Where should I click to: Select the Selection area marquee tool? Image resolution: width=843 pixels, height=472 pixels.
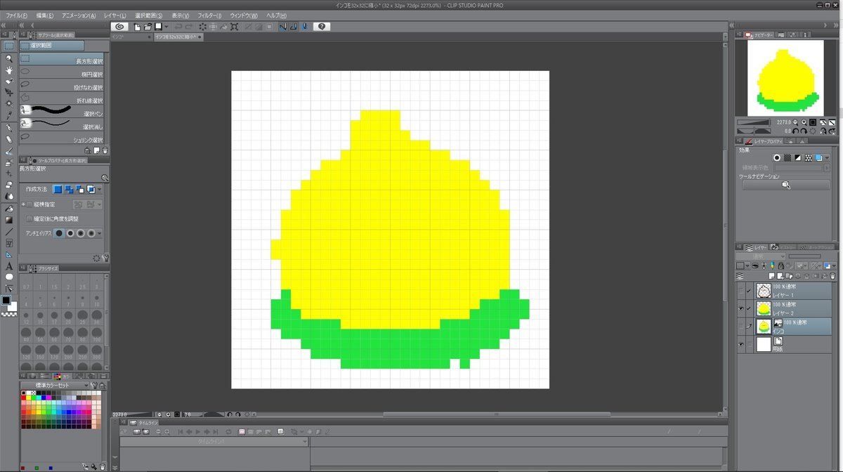point(9,46)
